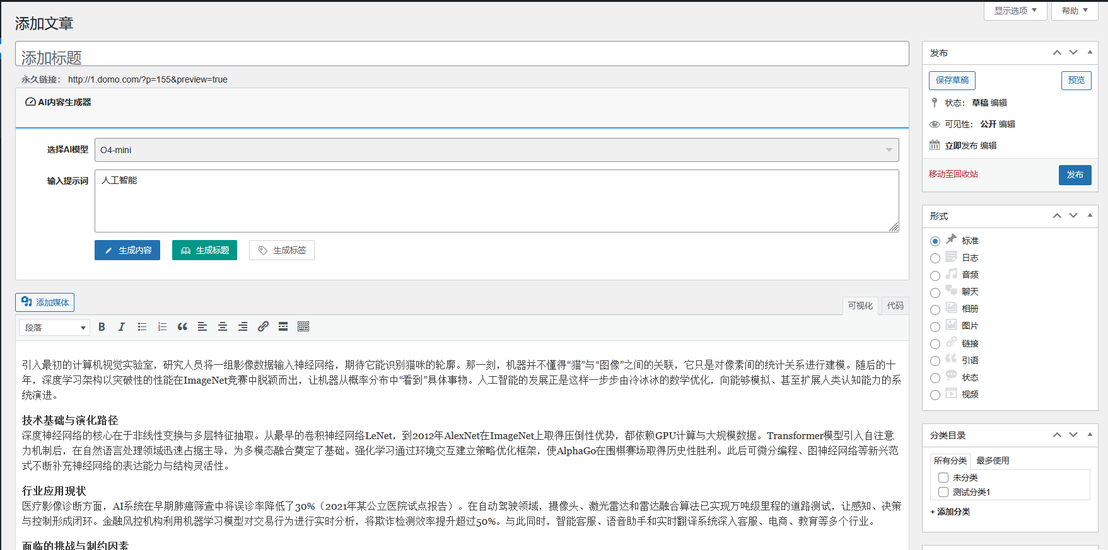Move 形式 panel down
Screen dimensions: 1108x550
[x=1073, y=215]
